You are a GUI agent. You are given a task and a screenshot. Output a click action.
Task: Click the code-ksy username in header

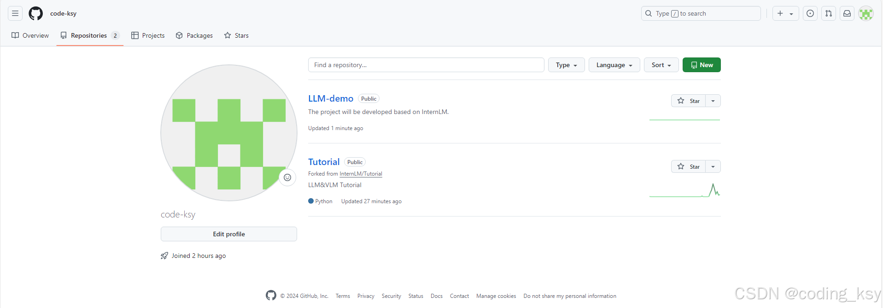point(63,13)
